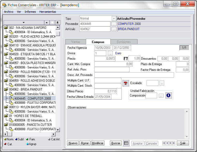The width and height of the screenshot is (197, 152).
Task: Click into the Observaciones text area
Action: 125,123
